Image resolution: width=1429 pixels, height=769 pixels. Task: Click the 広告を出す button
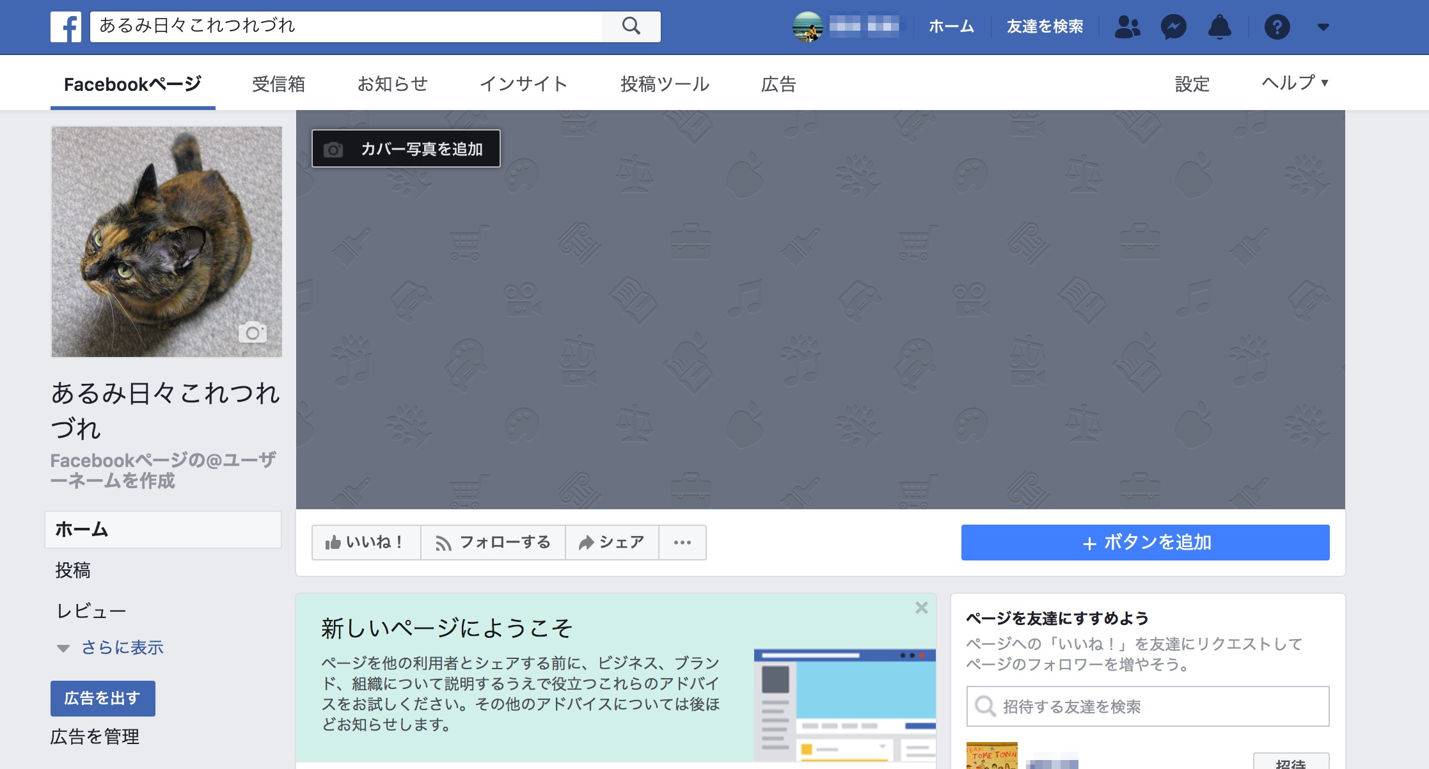[103, 699]
